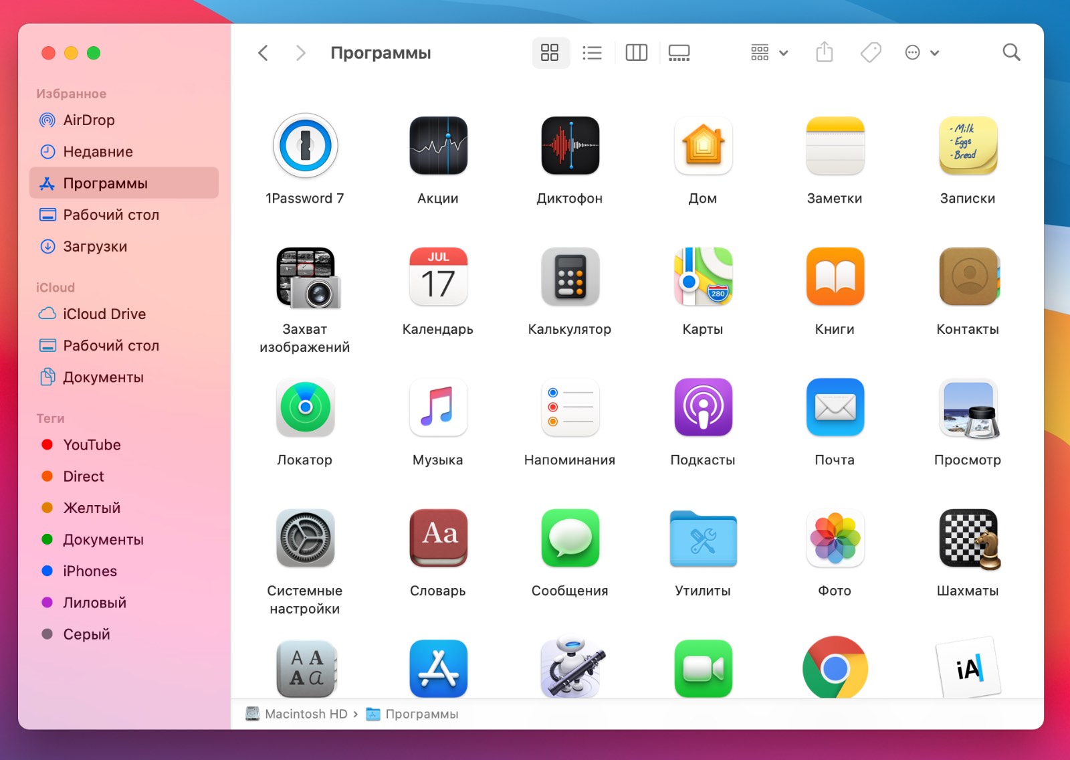Select the Музыка music app icon

(438, 407)
